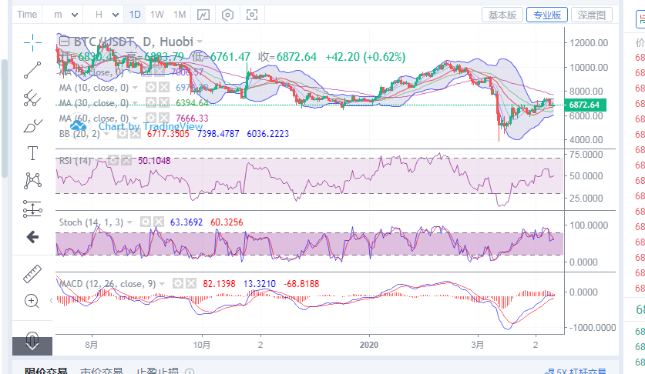Select the pitchfork drawing tool

(x=32, y=97)
